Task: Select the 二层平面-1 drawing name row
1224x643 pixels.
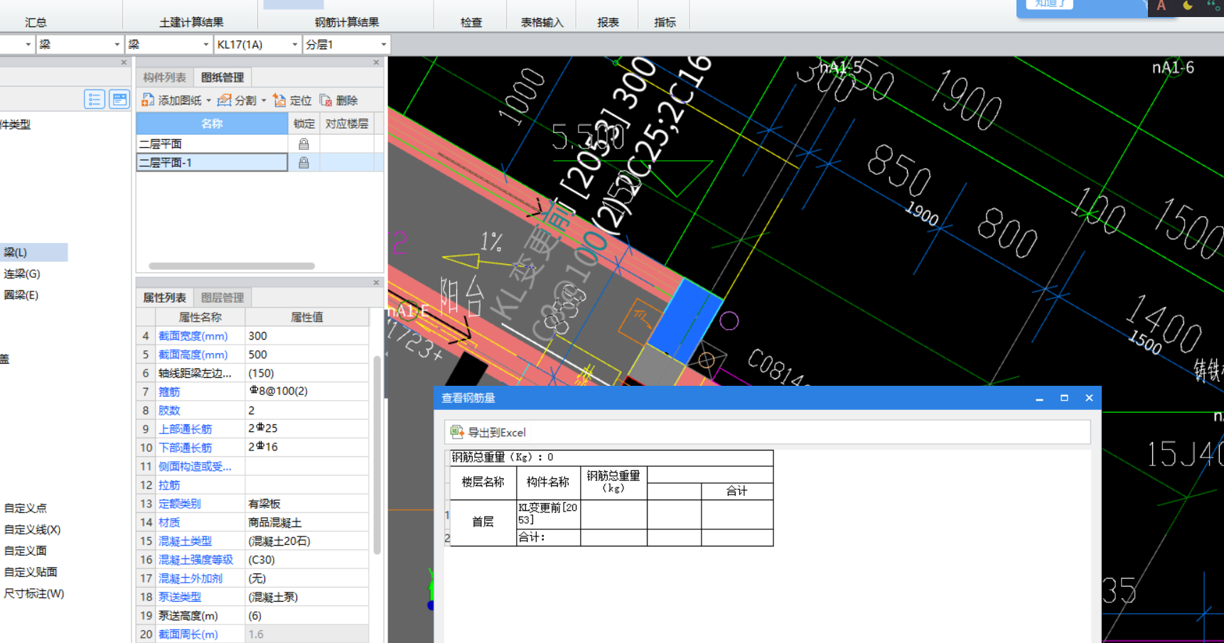Action: click(212, 163)
